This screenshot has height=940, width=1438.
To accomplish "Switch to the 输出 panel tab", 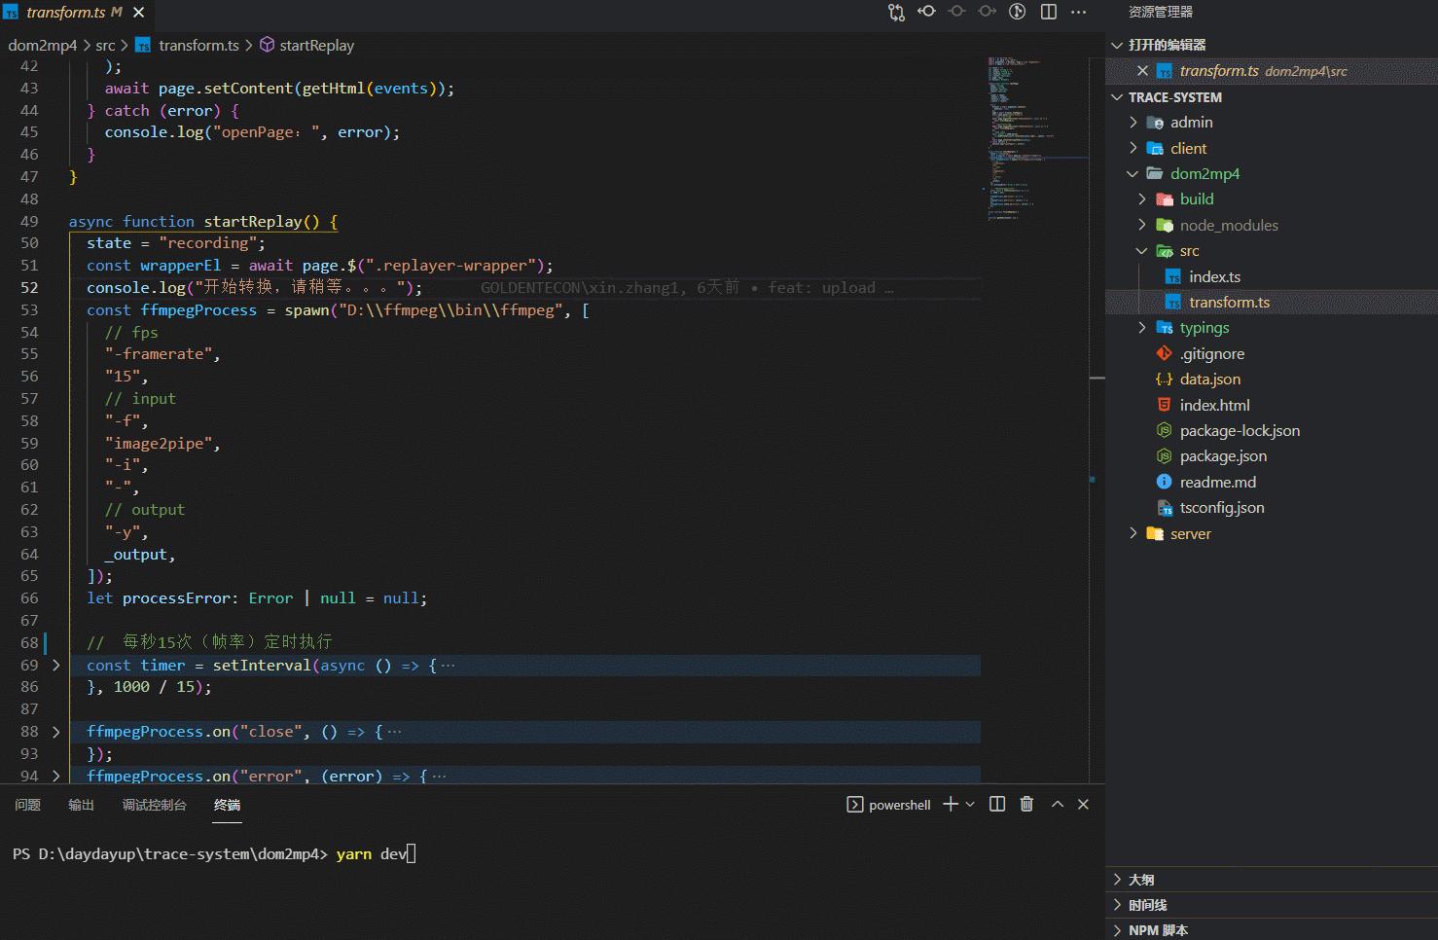I will tap(81, 805).
